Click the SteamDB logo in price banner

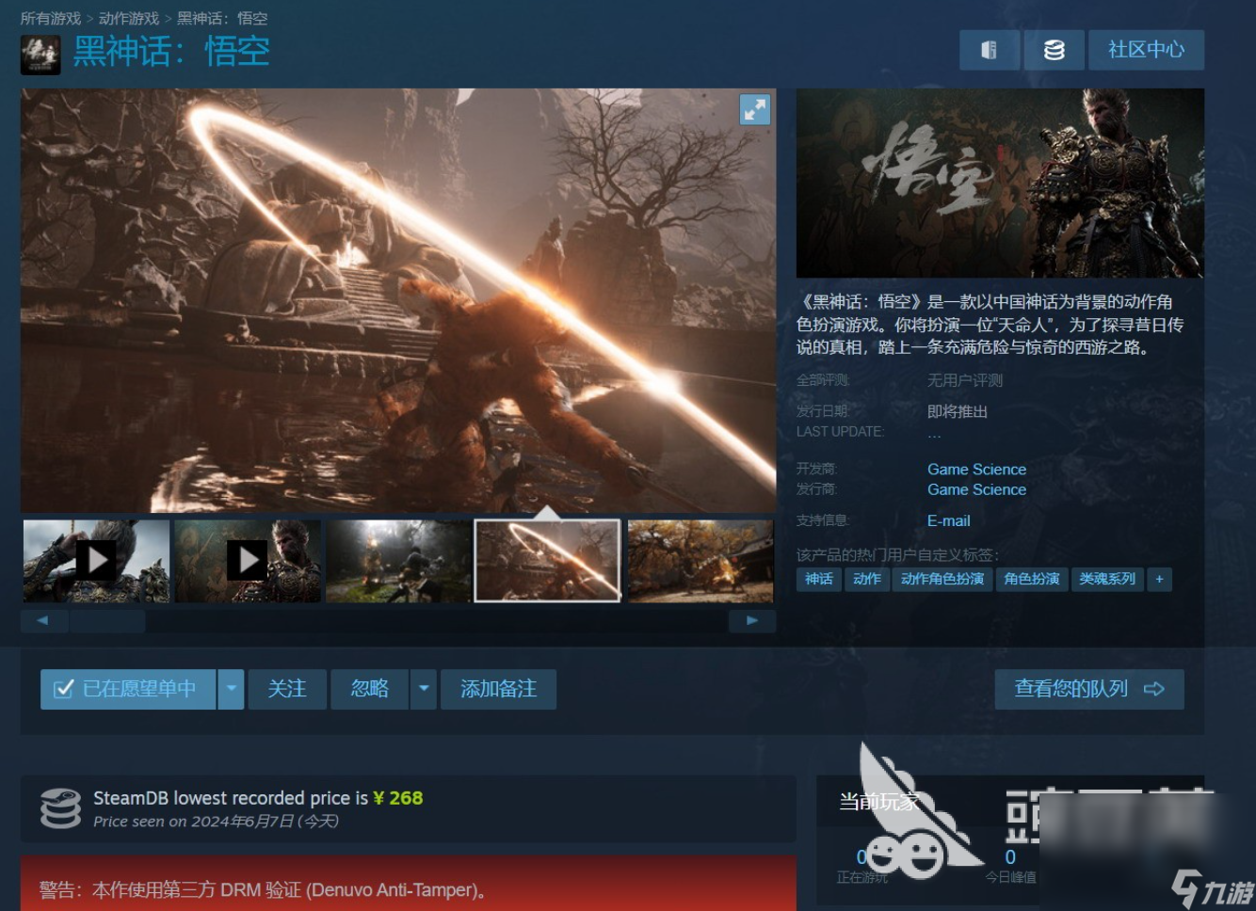60,808
